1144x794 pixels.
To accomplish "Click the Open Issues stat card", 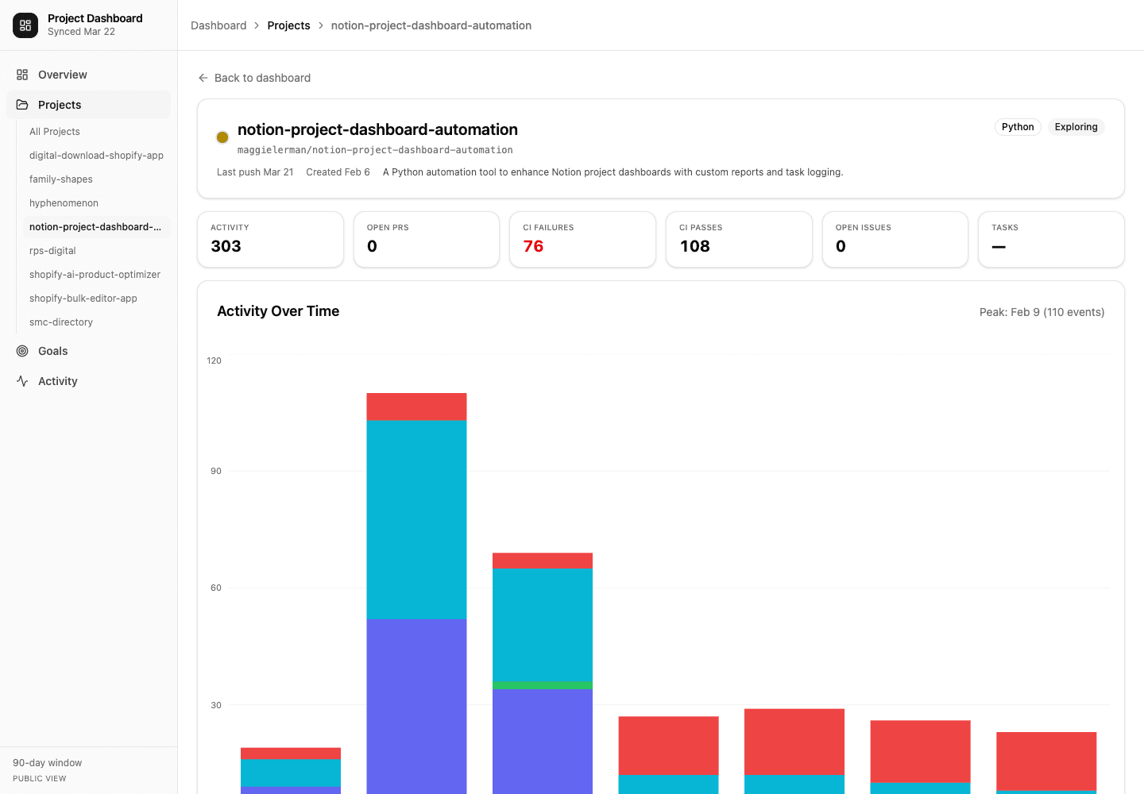I will click(895, 239).
